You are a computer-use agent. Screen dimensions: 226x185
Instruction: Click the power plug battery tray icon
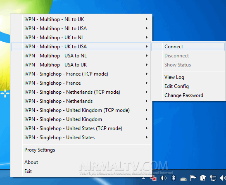[203, 178]
